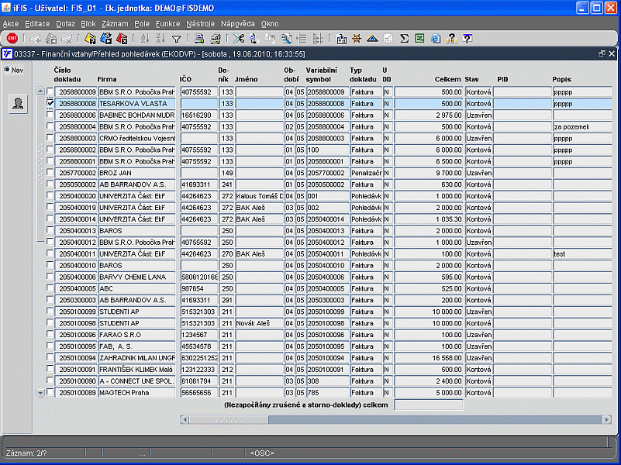Click the scissors cut icon
Image resolution: width=621 pixels, height=465 pixels.
[239, 39]
